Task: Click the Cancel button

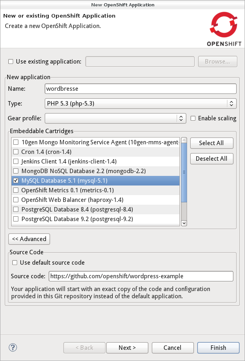Action: click(173, 348)
